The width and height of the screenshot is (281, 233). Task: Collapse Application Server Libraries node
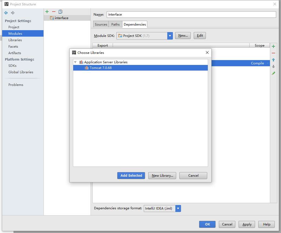pyautogui.click(x=75, y=62)
